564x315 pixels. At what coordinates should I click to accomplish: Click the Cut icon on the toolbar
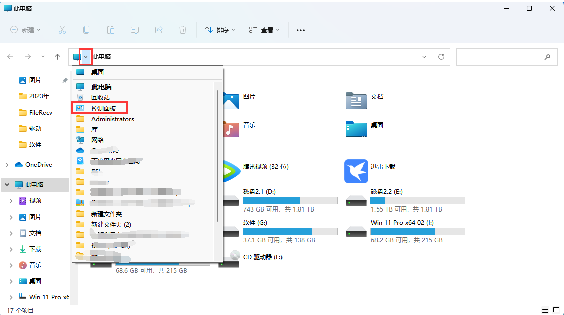(x=62, y=30)
